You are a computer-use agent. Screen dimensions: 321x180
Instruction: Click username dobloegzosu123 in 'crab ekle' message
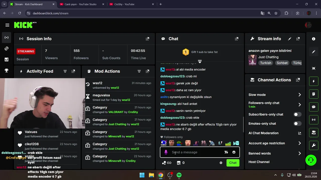[x=173, y=118]
